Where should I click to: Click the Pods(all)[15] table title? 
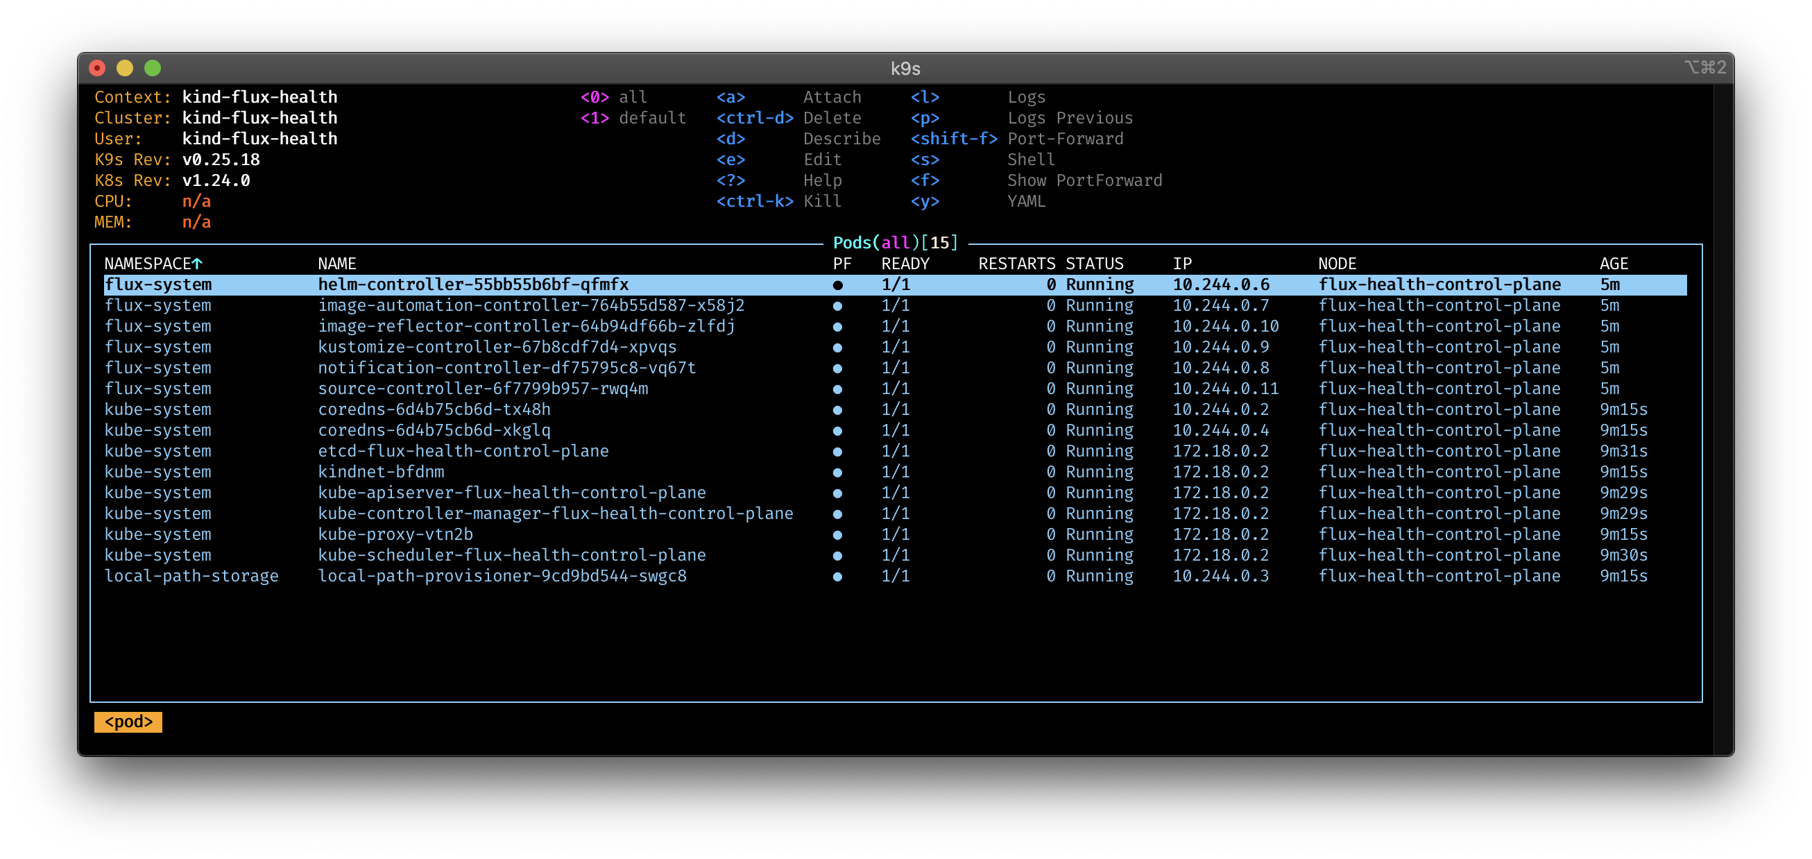[896, 243]
